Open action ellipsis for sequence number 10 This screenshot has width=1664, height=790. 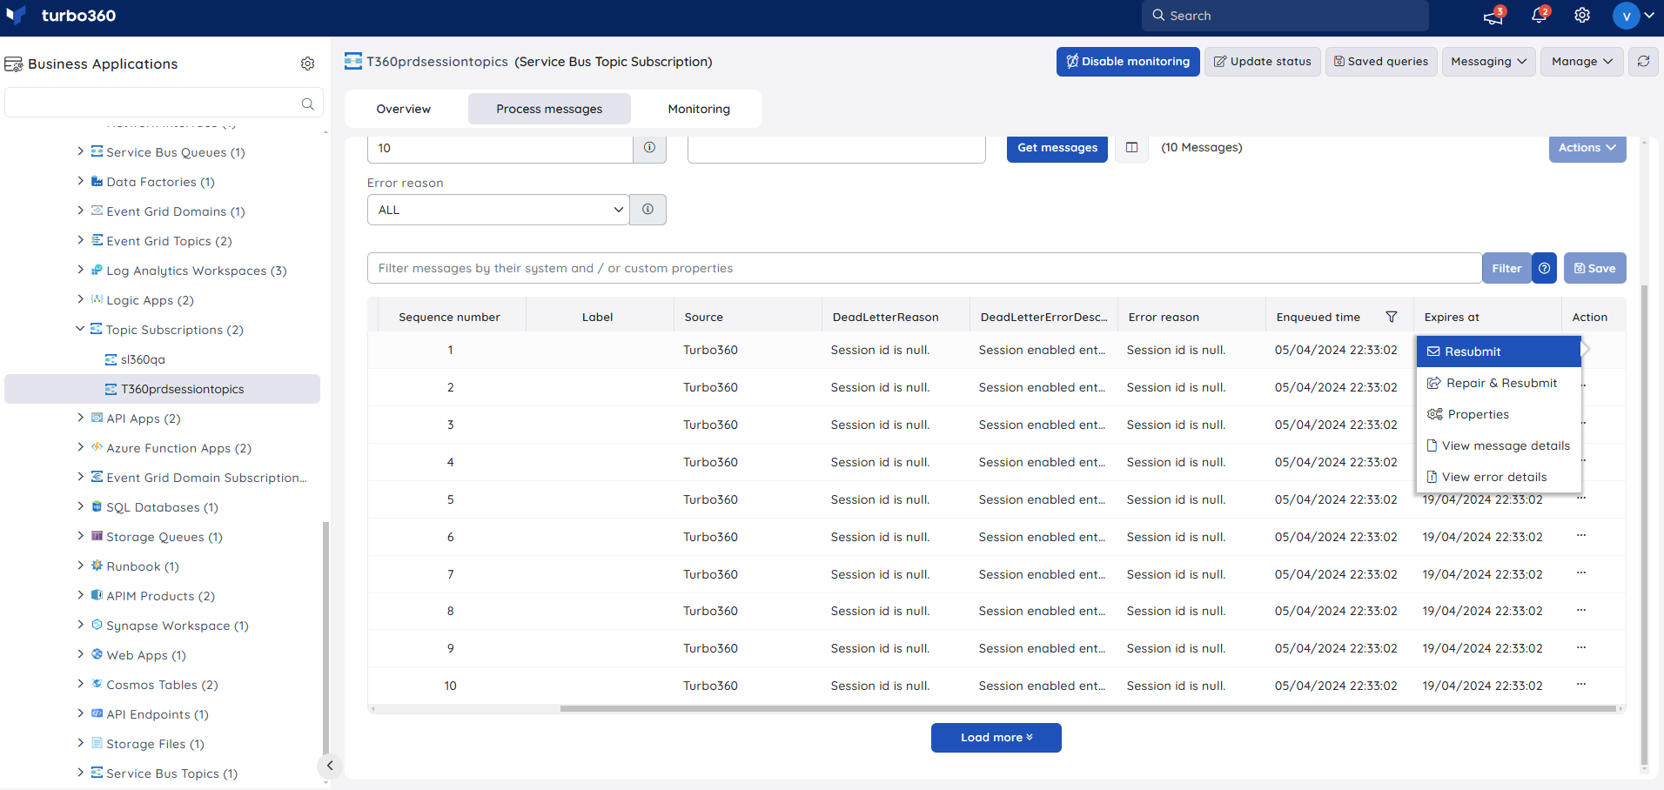pos(1580,685)
